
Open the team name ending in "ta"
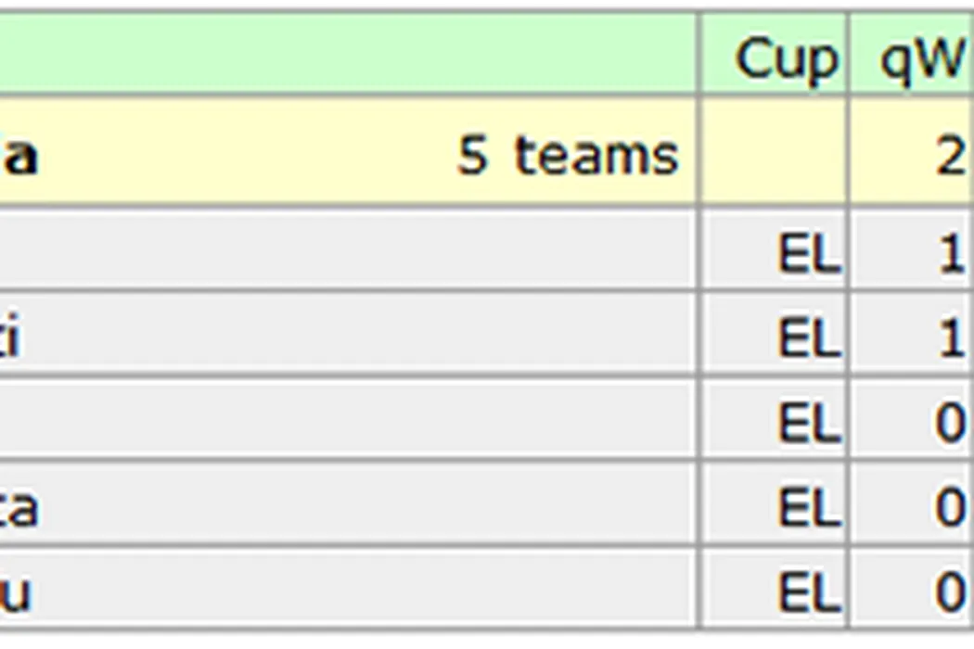point(19,508)
